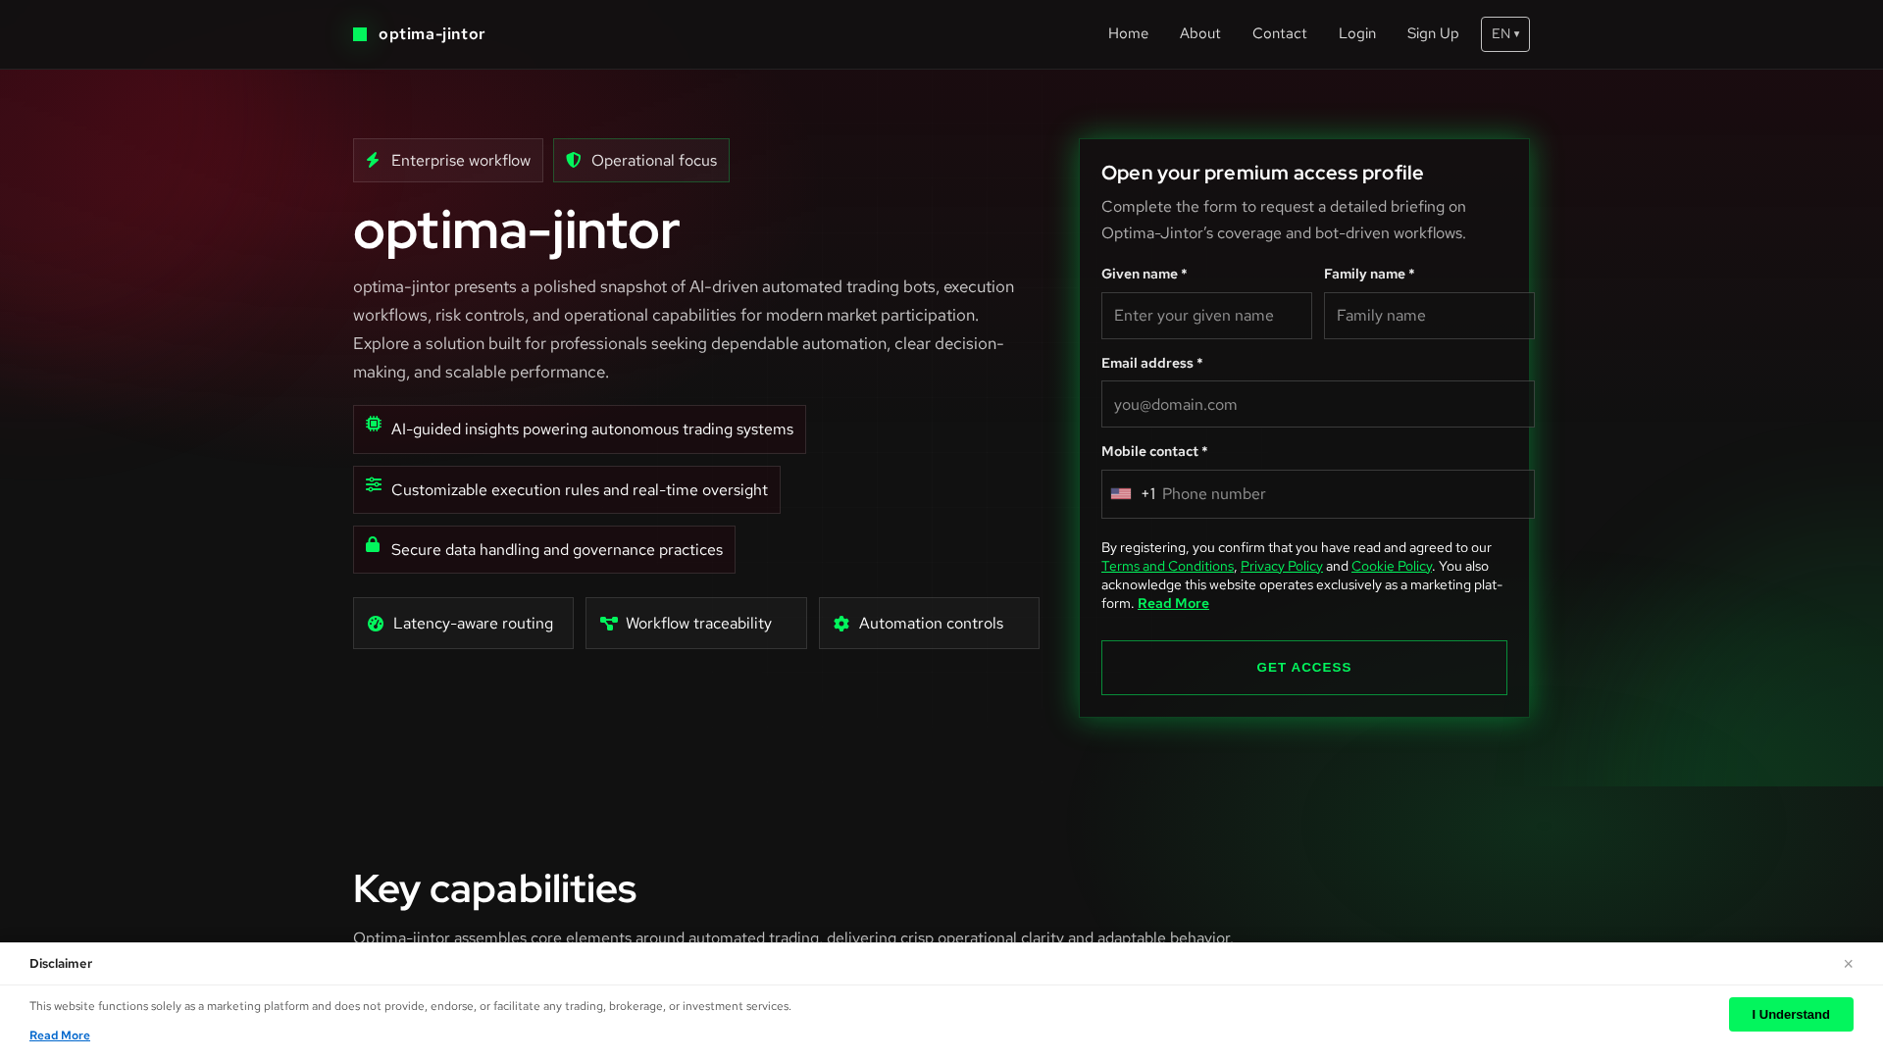Screen dimensions: 1883x1059
Task: Open the EN language dropdown
Action: click(1505, 34)
